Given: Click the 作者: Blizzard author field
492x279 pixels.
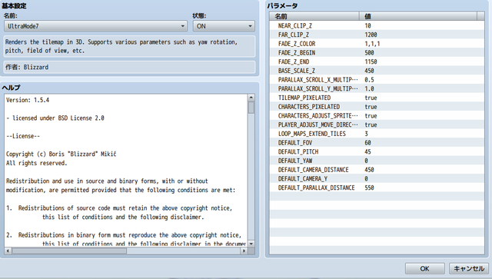Looking at the screenshot, I should point(129,67).
